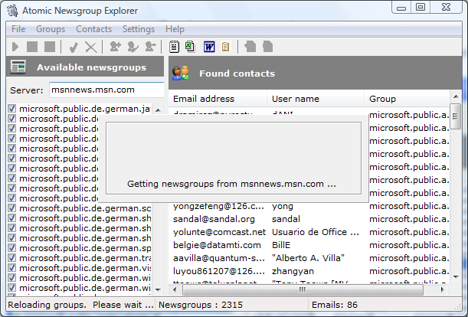Click the Server field containing msnnews.msn.com

(107, 90)
